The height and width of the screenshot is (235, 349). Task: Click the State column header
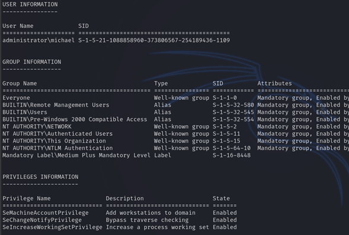(221, 198)
